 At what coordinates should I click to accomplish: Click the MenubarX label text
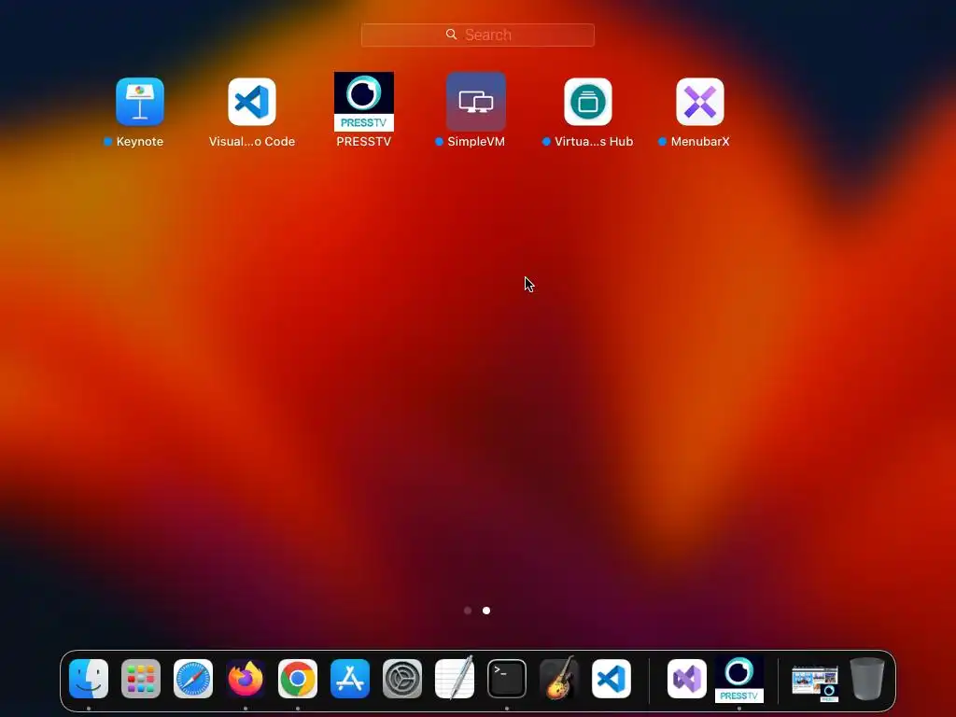(700, 142)
